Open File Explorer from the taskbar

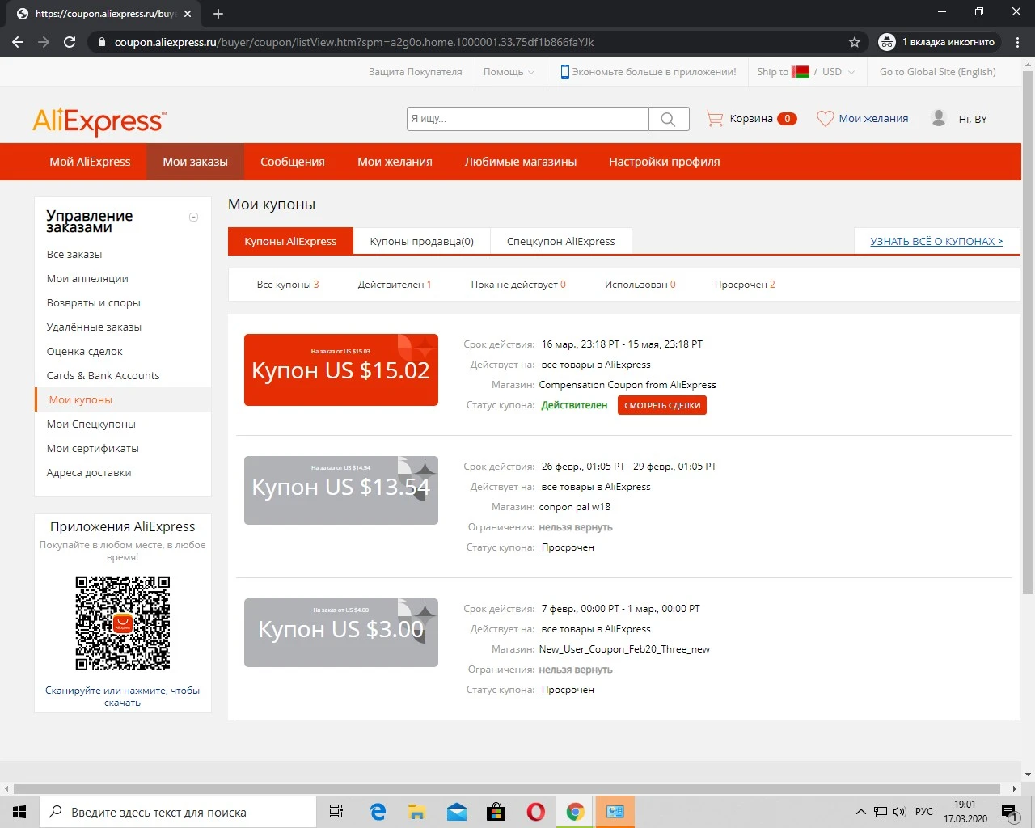[416, 812]
